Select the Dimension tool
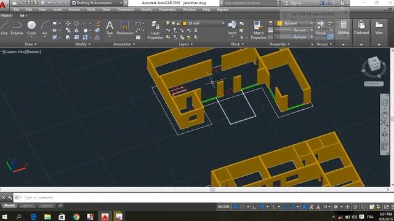 [125, 28]
